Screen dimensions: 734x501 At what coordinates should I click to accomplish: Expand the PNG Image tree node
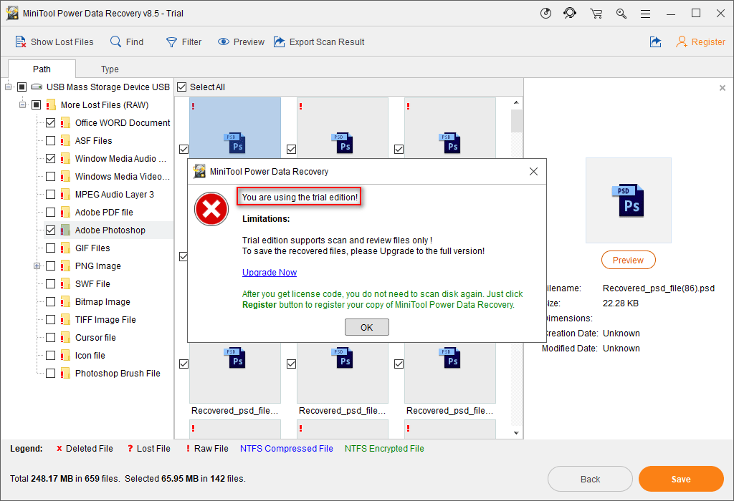[37, 266]
